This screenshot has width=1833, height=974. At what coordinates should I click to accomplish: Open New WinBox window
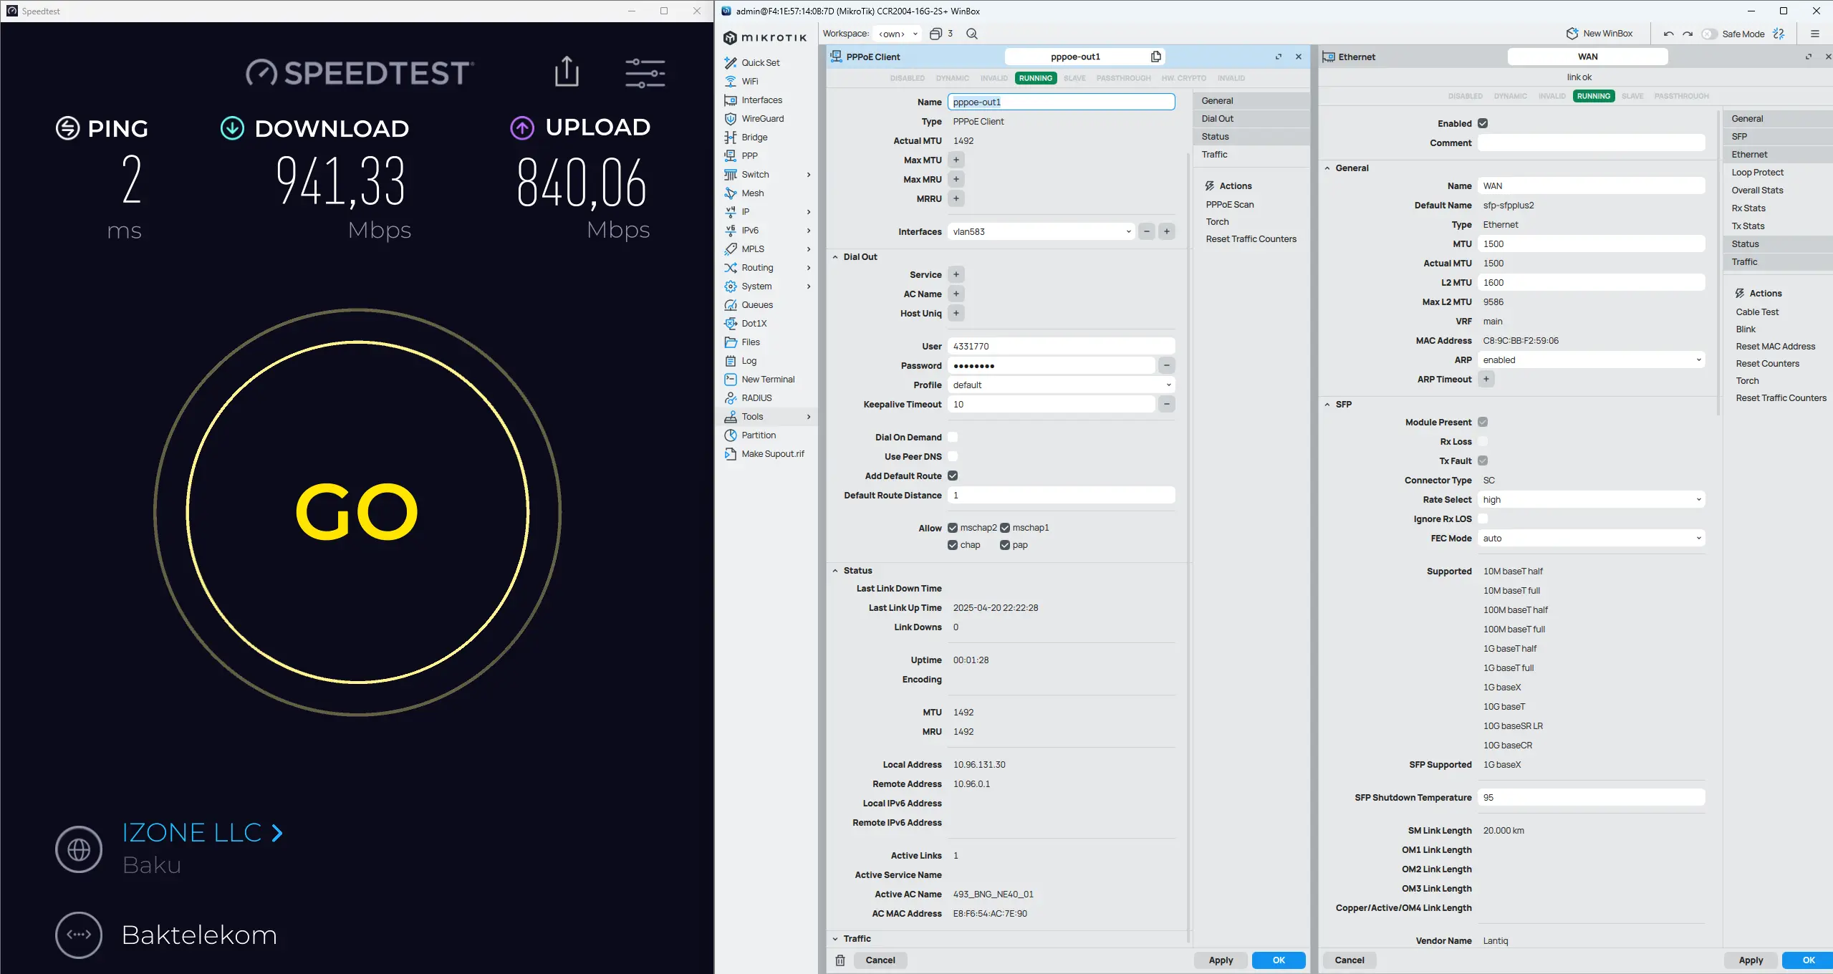pos(1599,34)
